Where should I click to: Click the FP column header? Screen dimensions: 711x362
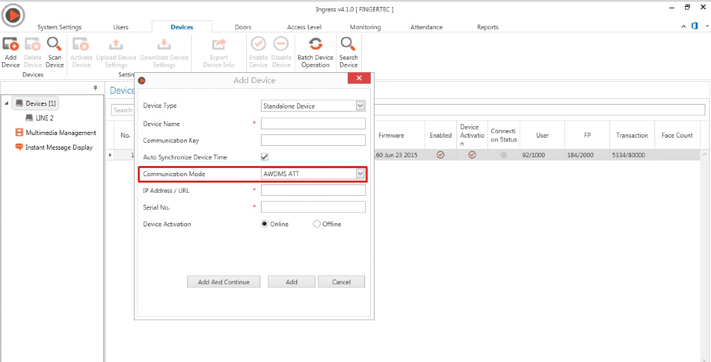pos(587,135)
